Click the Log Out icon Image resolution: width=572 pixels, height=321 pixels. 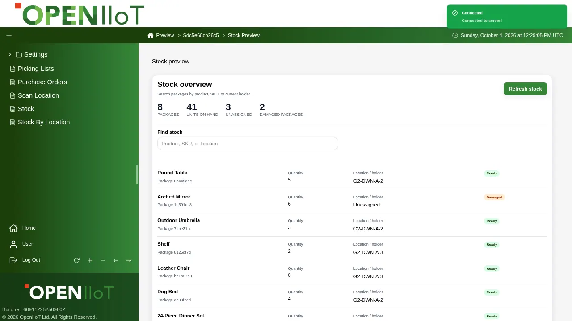click(x=13, y=260)
